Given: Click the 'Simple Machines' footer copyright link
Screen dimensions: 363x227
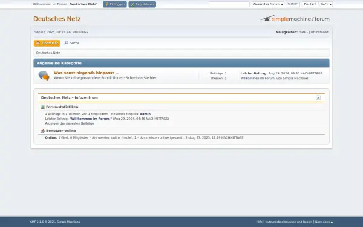Looking at the screenshot, I should coord(68,222).
